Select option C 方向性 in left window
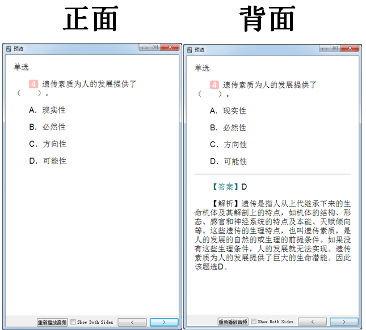The width and height of the screenshot is (366, 330). pyautogui.click(x=48, y=144)
